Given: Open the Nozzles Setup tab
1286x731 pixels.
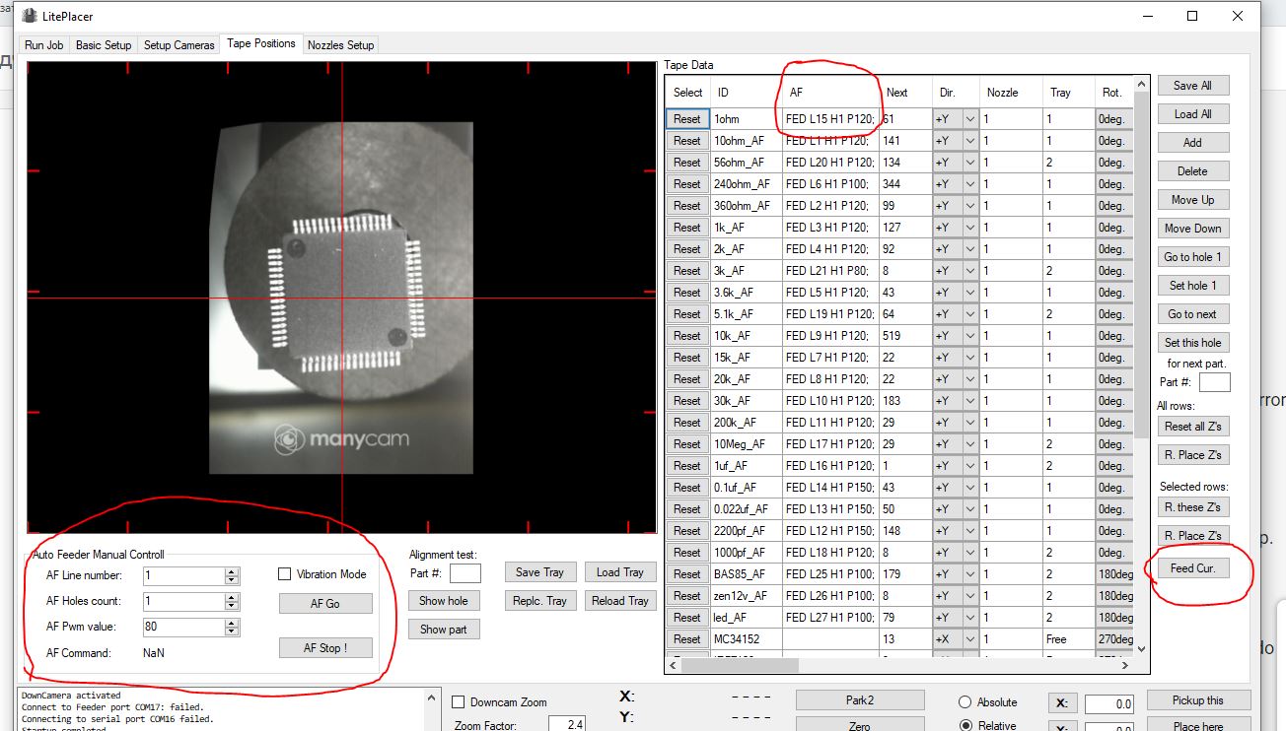Looking at the screenshot, I should tap(340, 45).
